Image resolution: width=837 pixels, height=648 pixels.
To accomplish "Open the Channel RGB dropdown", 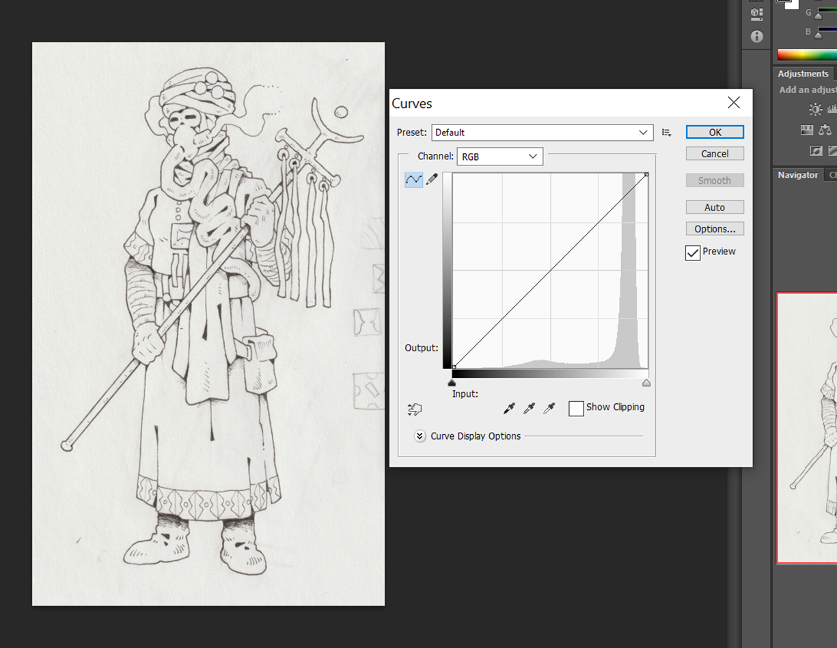I will pos(499,157).
